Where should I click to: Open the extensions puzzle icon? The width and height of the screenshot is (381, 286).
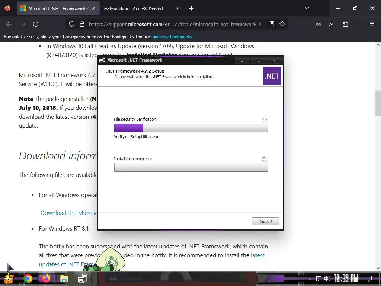(345, 24)
